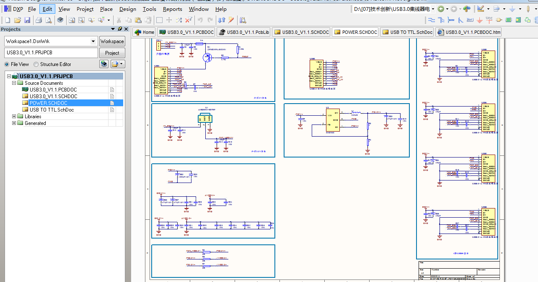538x282 pixels.
Task: Select the Place Part tool
Action: click(499, 20)
